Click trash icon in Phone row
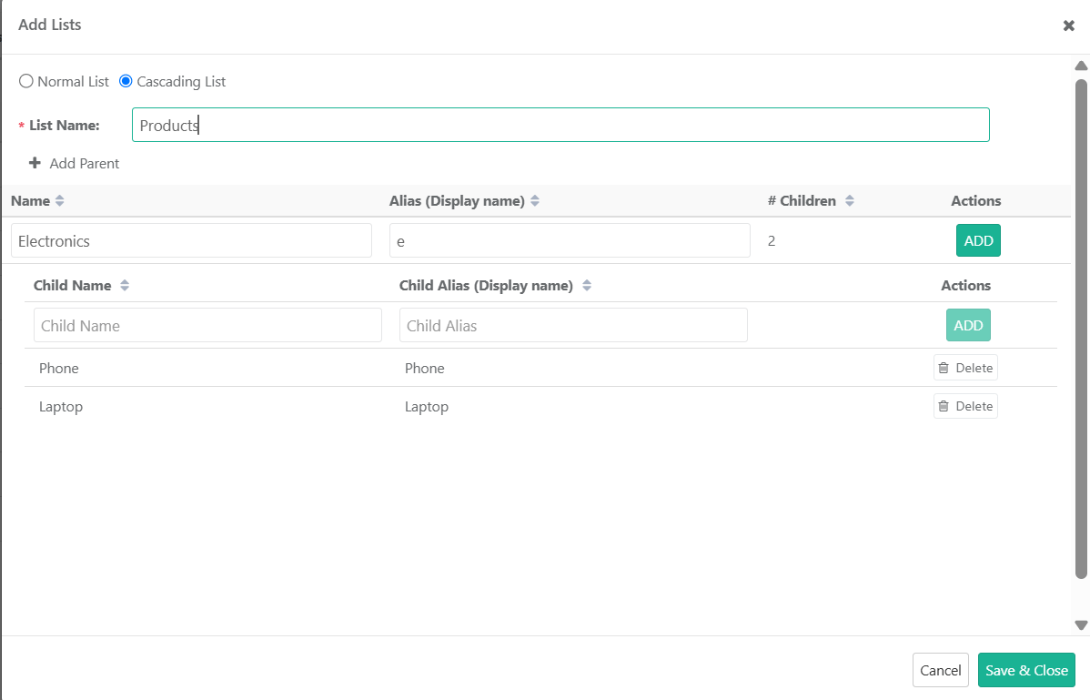Image resolution: width=1090 pixels, height=700 pixels. [x=944, y=368]
